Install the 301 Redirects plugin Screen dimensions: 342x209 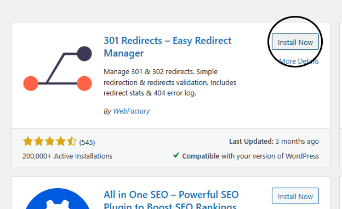tap(295, 42)
